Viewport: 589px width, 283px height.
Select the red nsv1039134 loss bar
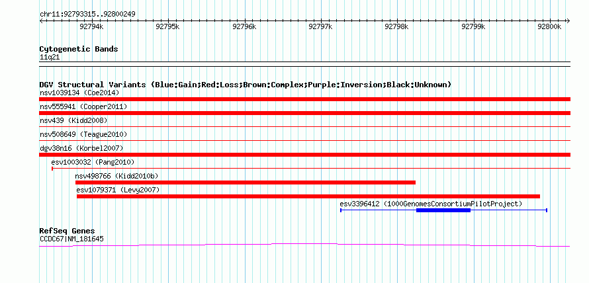tap(304, 99)
